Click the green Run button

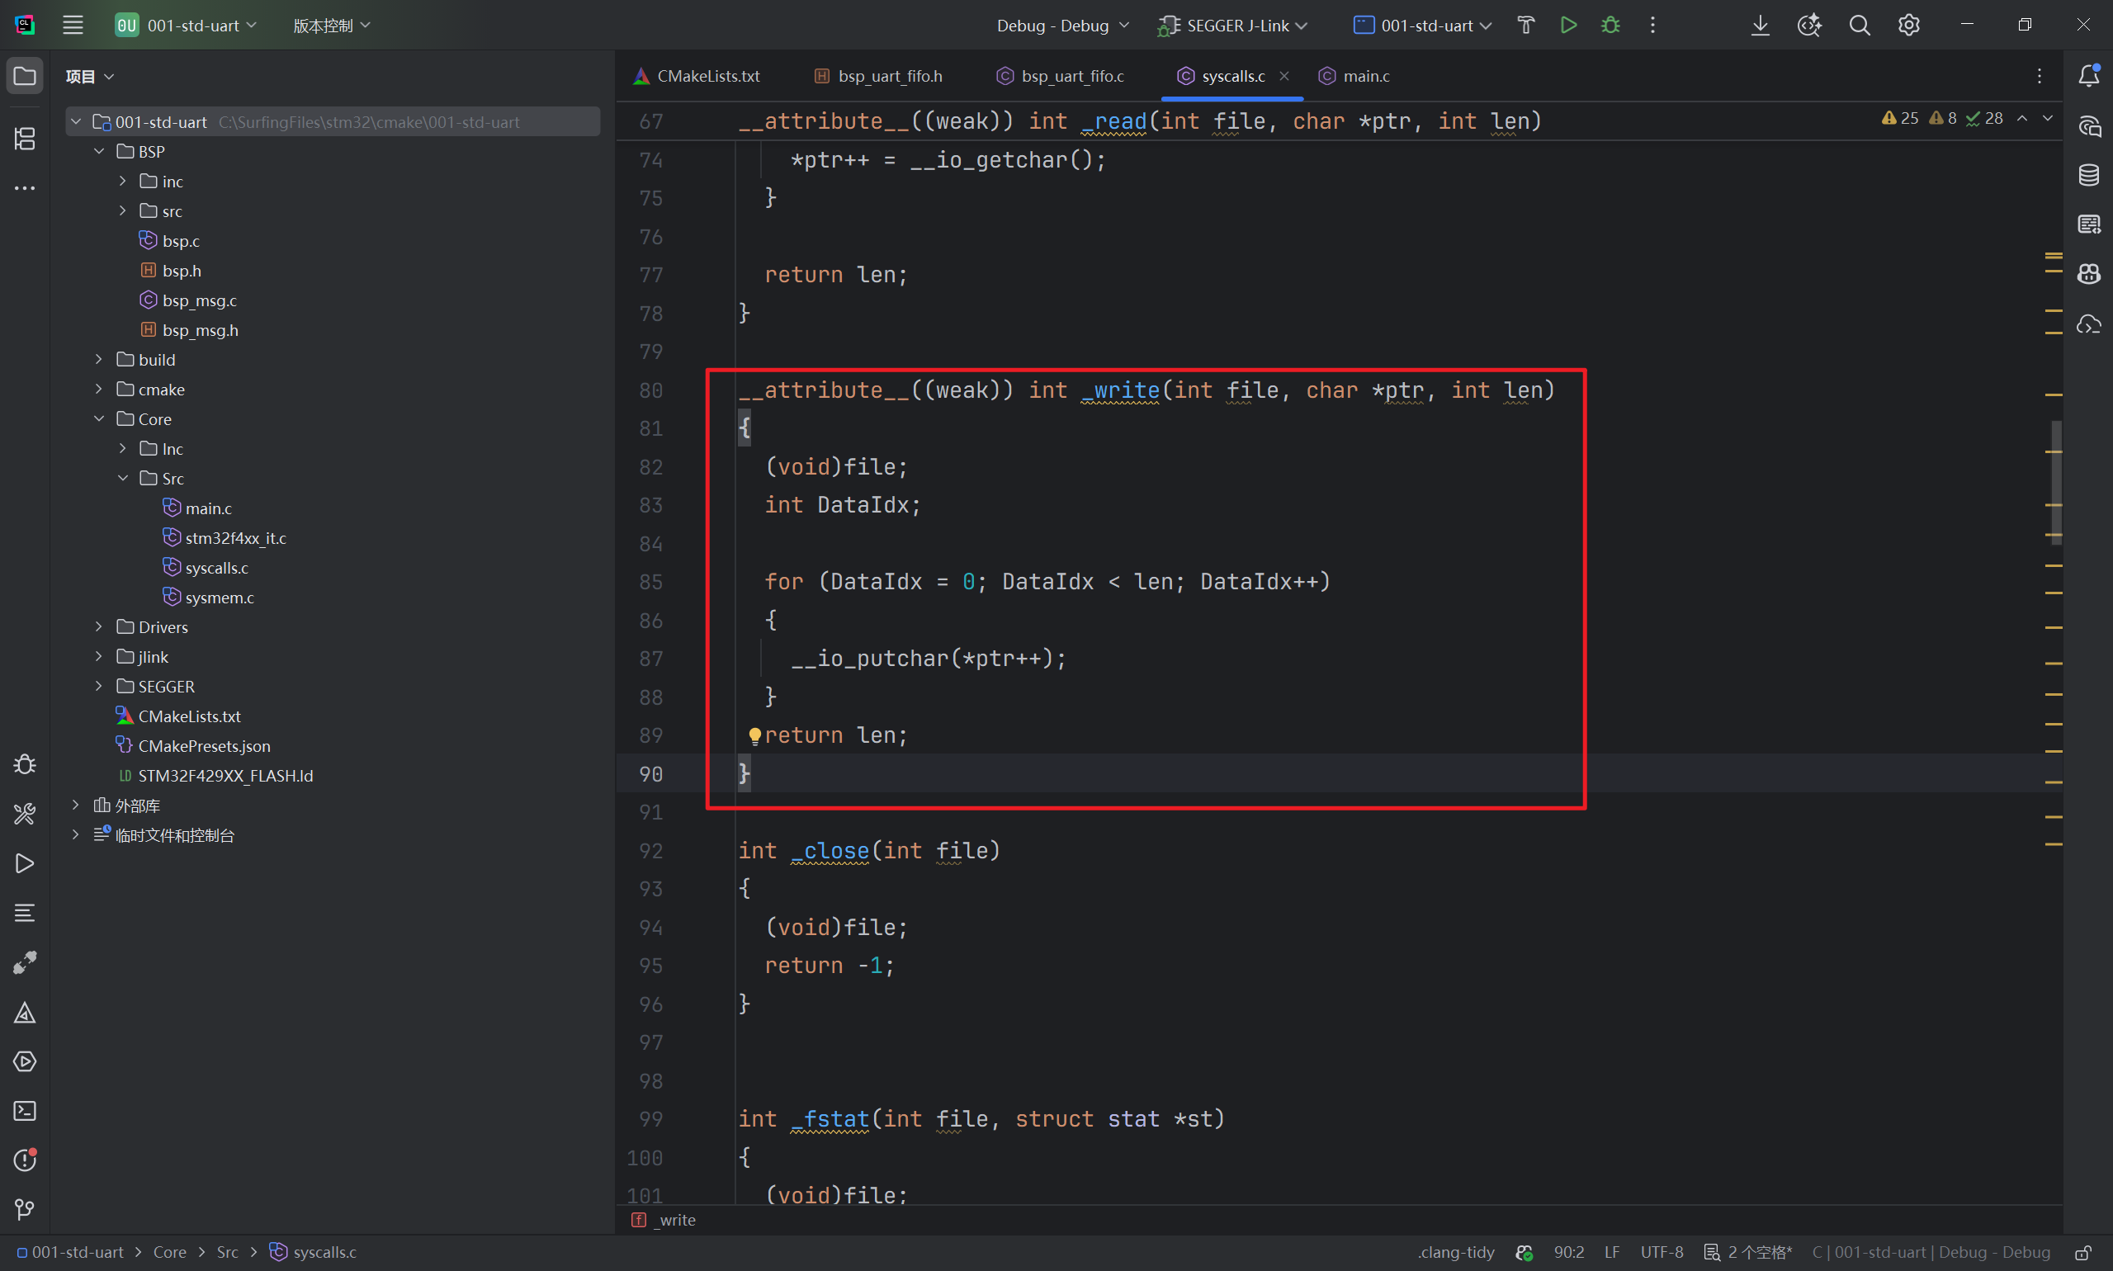[x=1568, y=25]
